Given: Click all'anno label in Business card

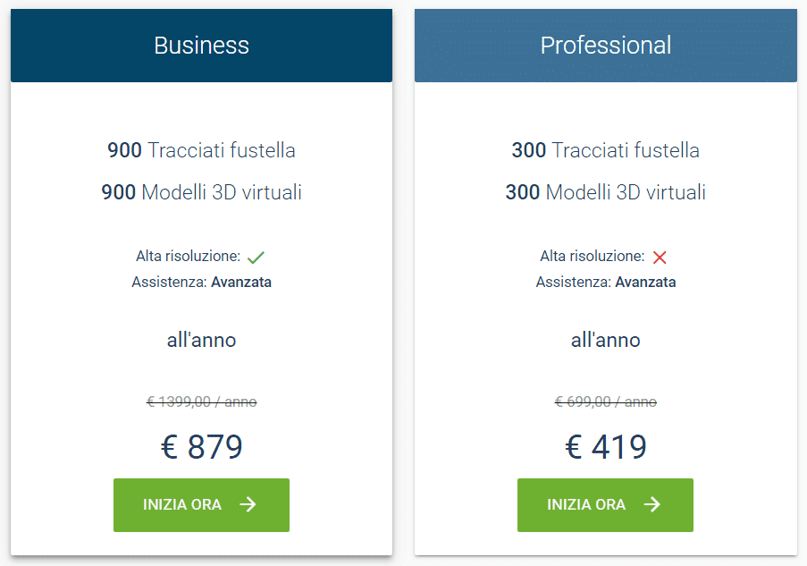Looking at the screenshot, I should point(201,340).
